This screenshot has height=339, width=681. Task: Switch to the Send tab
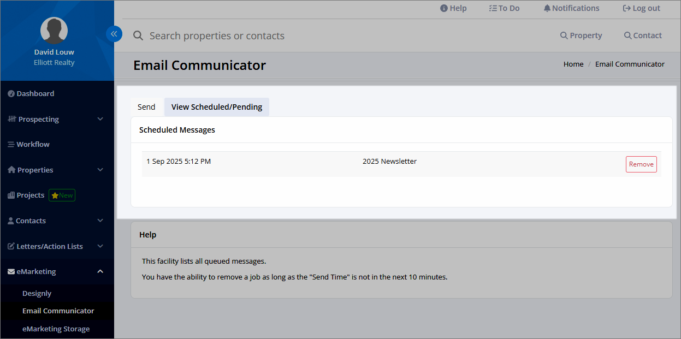(146, 107)
